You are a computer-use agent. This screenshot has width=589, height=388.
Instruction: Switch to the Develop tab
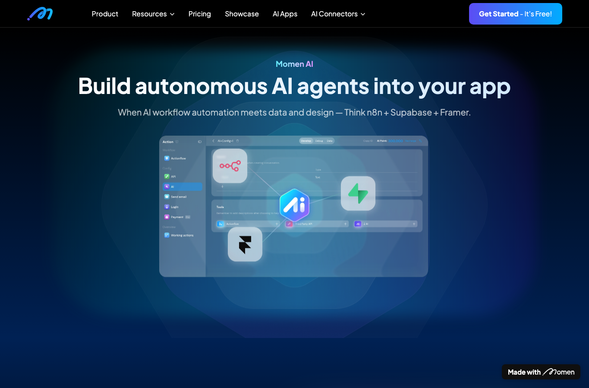pos(306,141)
